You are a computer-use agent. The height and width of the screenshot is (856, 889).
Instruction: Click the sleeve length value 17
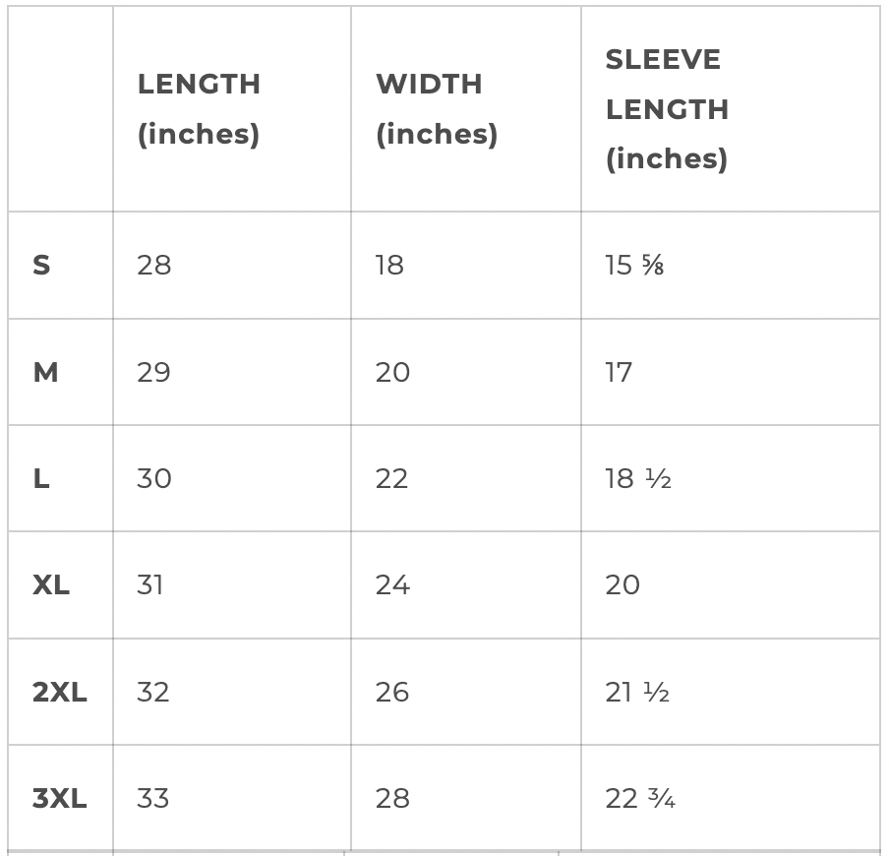click(x=620, y=373)
